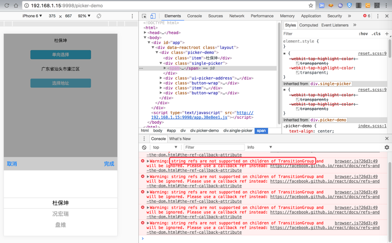Toggle the :hov element state option

(x=363, y=34)
